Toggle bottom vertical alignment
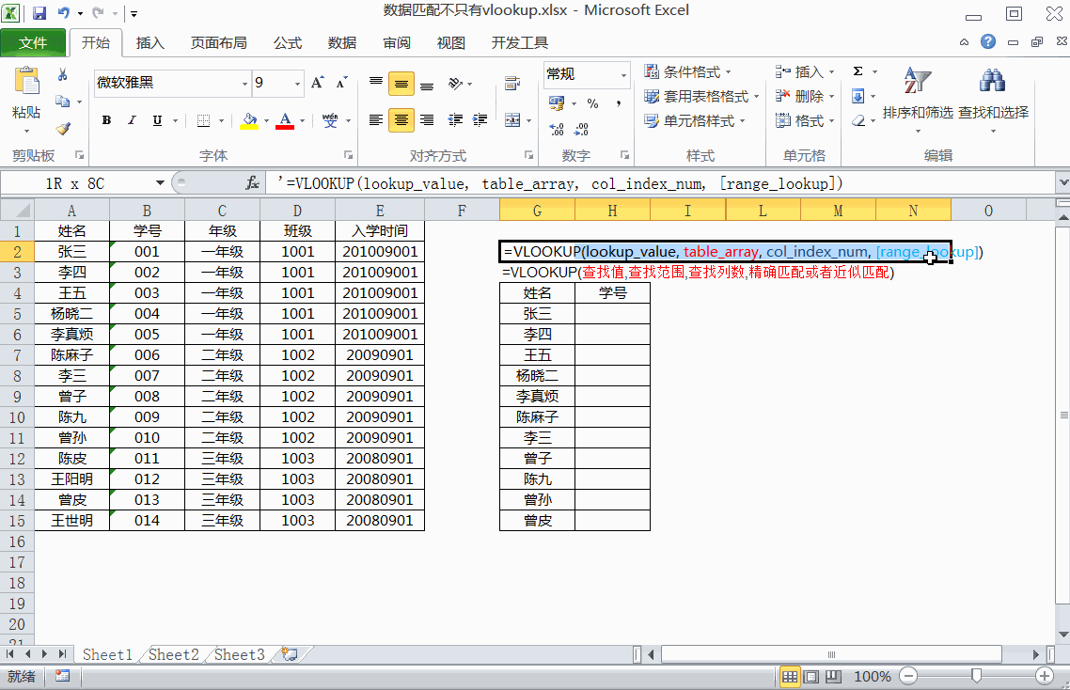1070x690 pixels. pos(427,84)
